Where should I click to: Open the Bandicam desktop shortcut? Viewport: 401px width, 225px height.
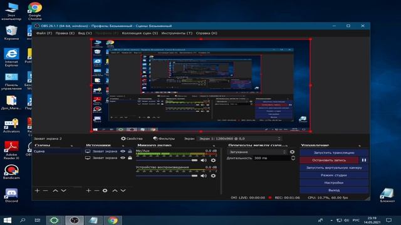(x=11, y=172)
